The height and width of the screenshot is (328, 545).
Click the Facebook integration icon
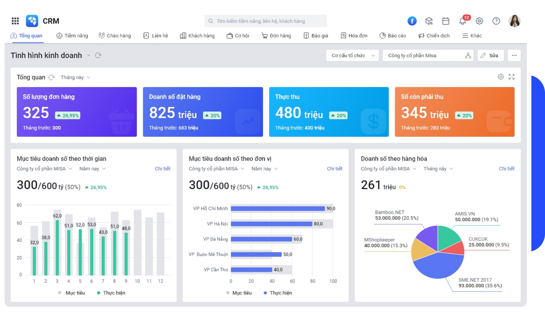click(x=412, y=21)
